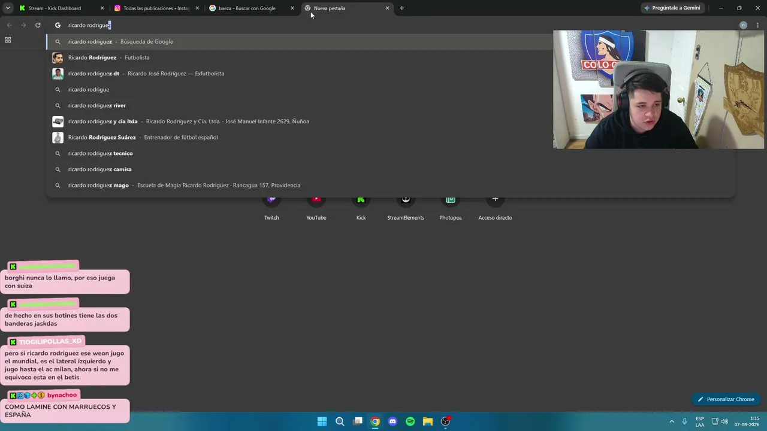Click the Pregúntale a Gemini button
Viewport: 767px width, 431px height.
(x=672, y=8)
